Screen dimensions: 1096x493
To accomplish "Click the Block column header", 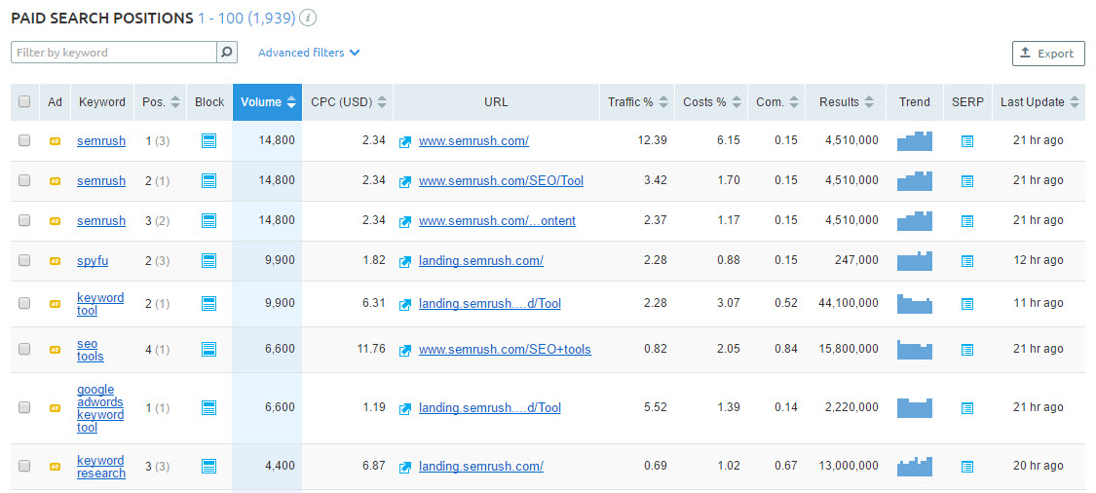I will point(209,102).
